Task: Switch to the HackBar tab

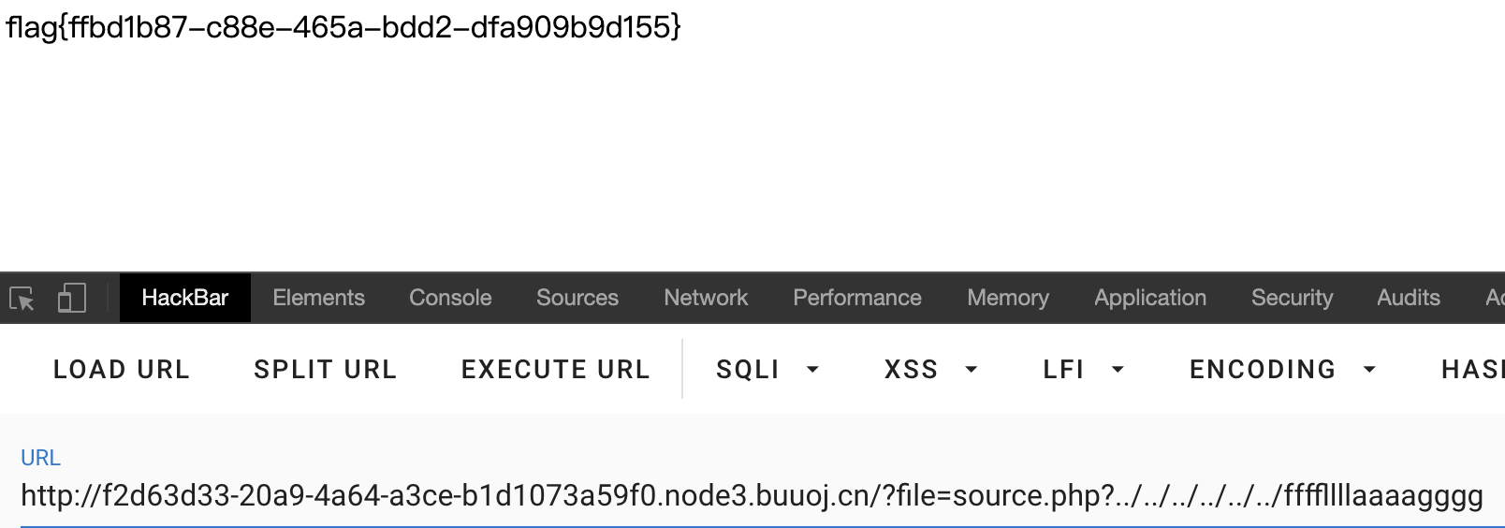Action: pyautogui.click(x=185, y=298)
